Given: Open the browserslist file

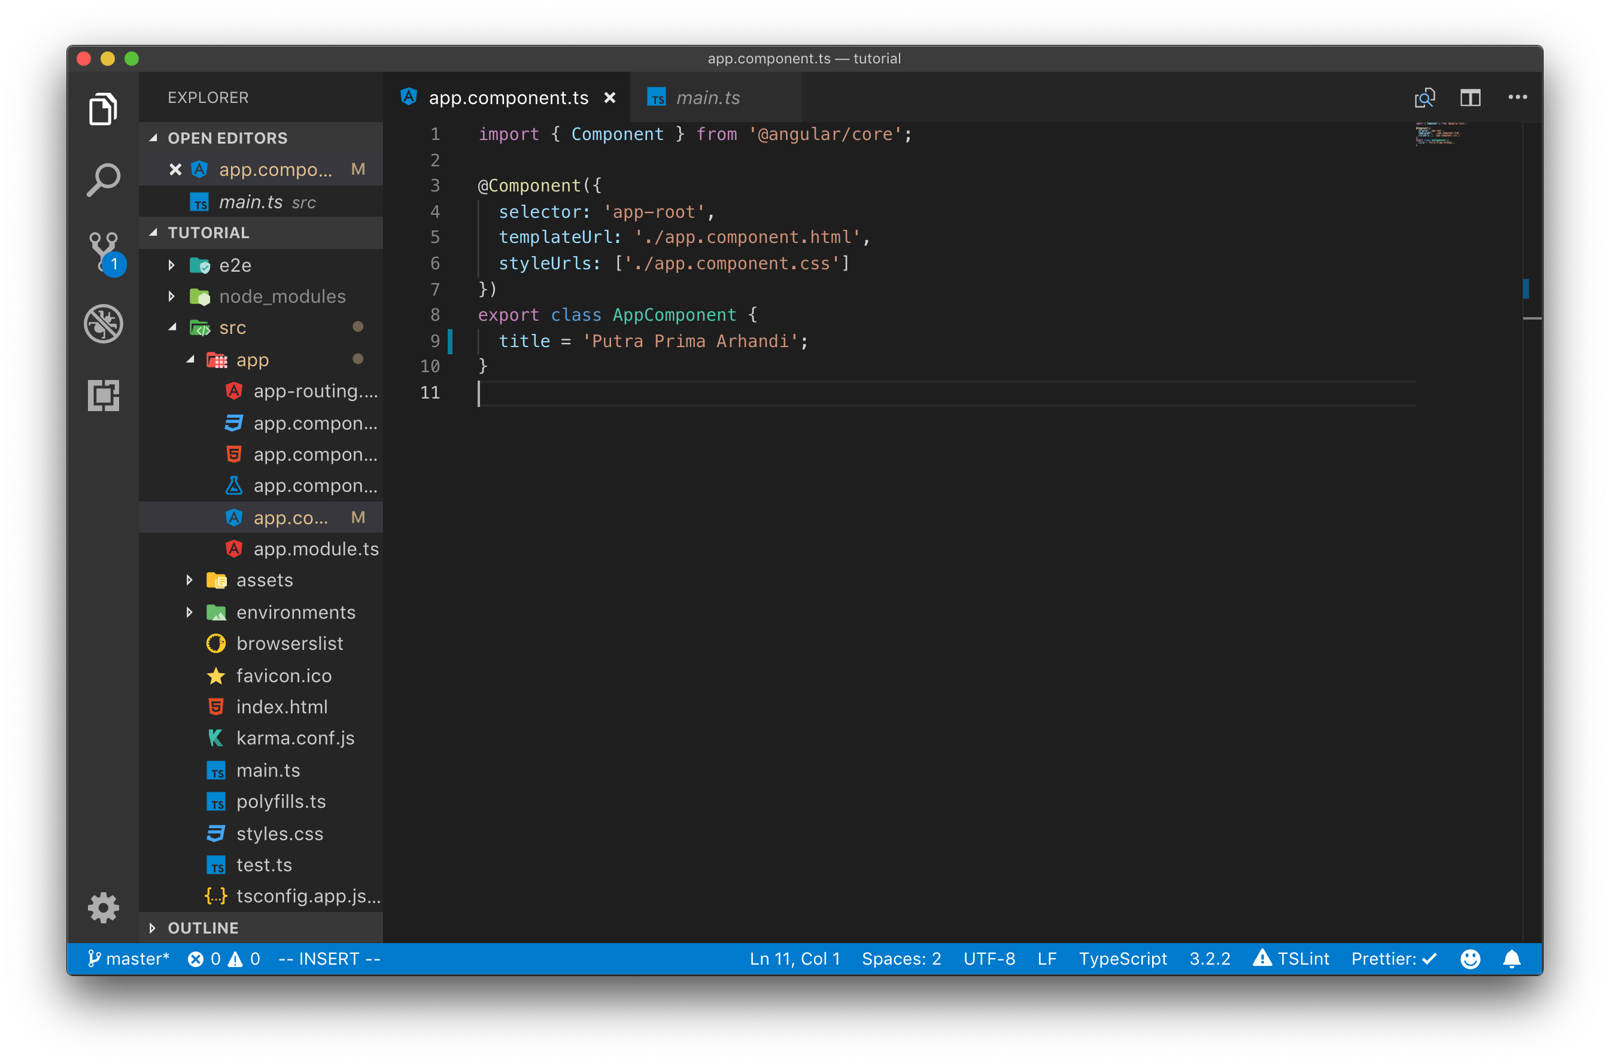Looking at the screenshot, I should click(x=260, y=643).
